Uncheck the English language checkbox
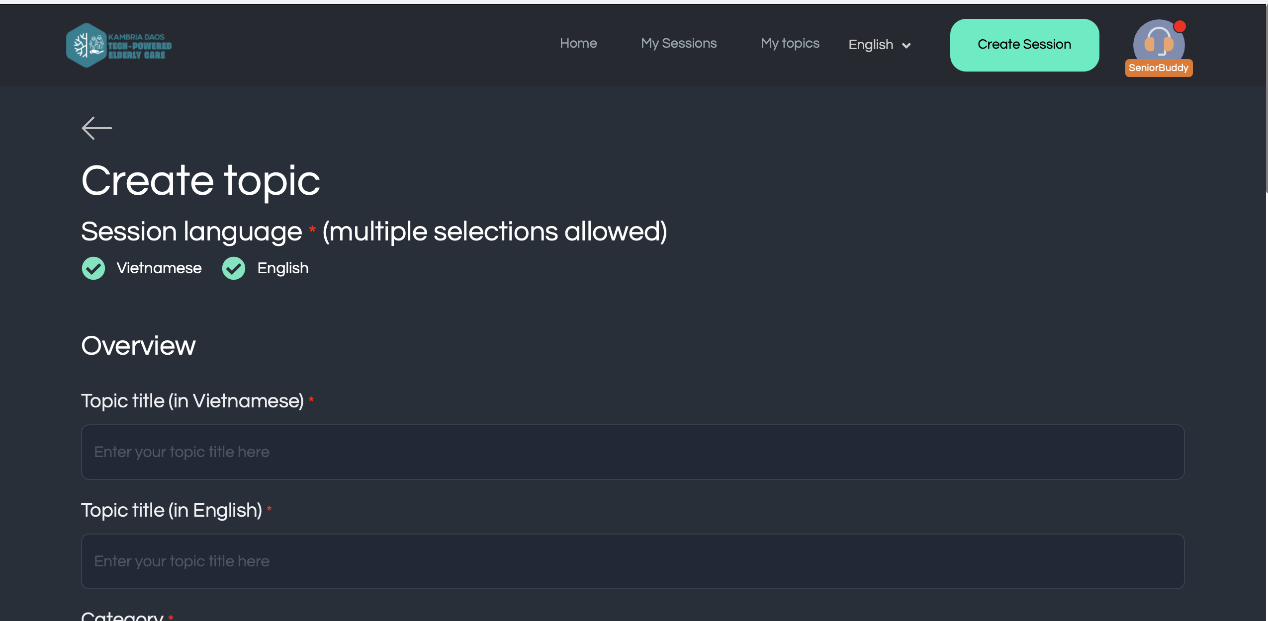The image size is (1268, 621). [x=234, y=268]
